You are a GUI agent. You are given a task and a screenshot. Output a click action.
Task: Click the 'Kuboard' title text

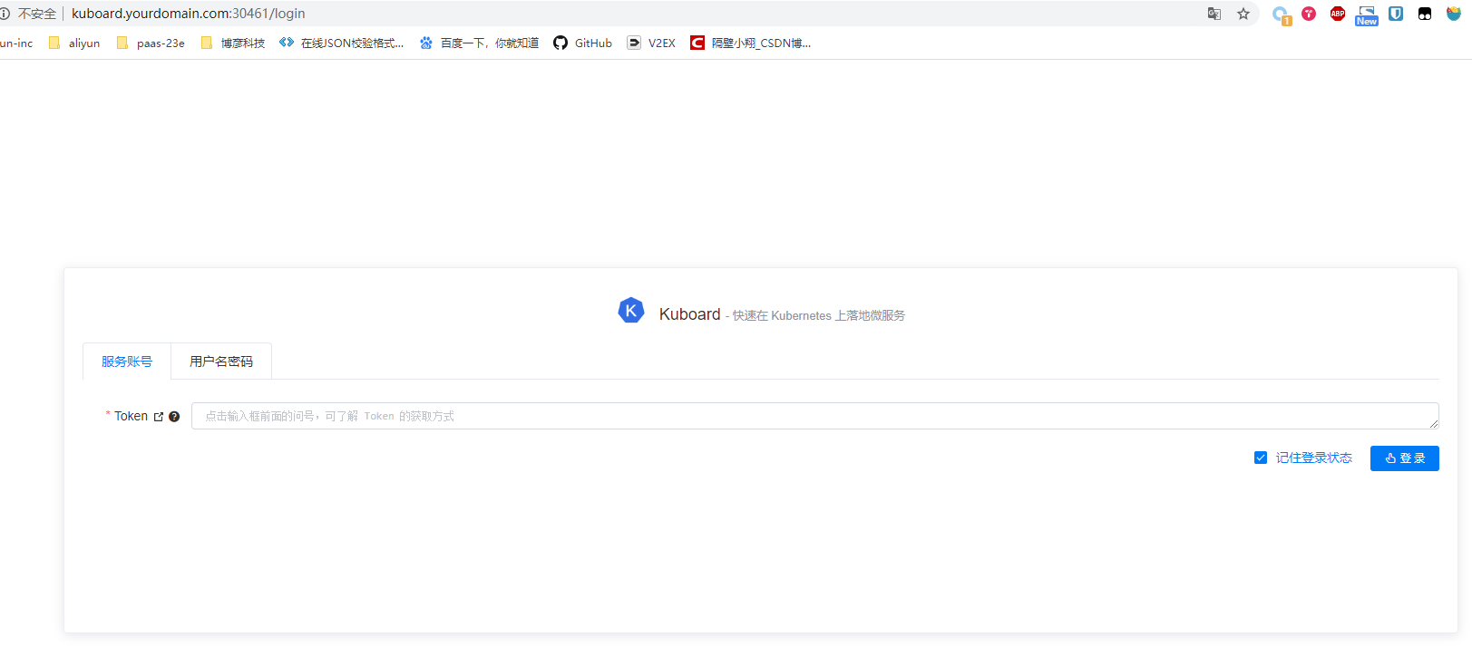click(689, 314)
